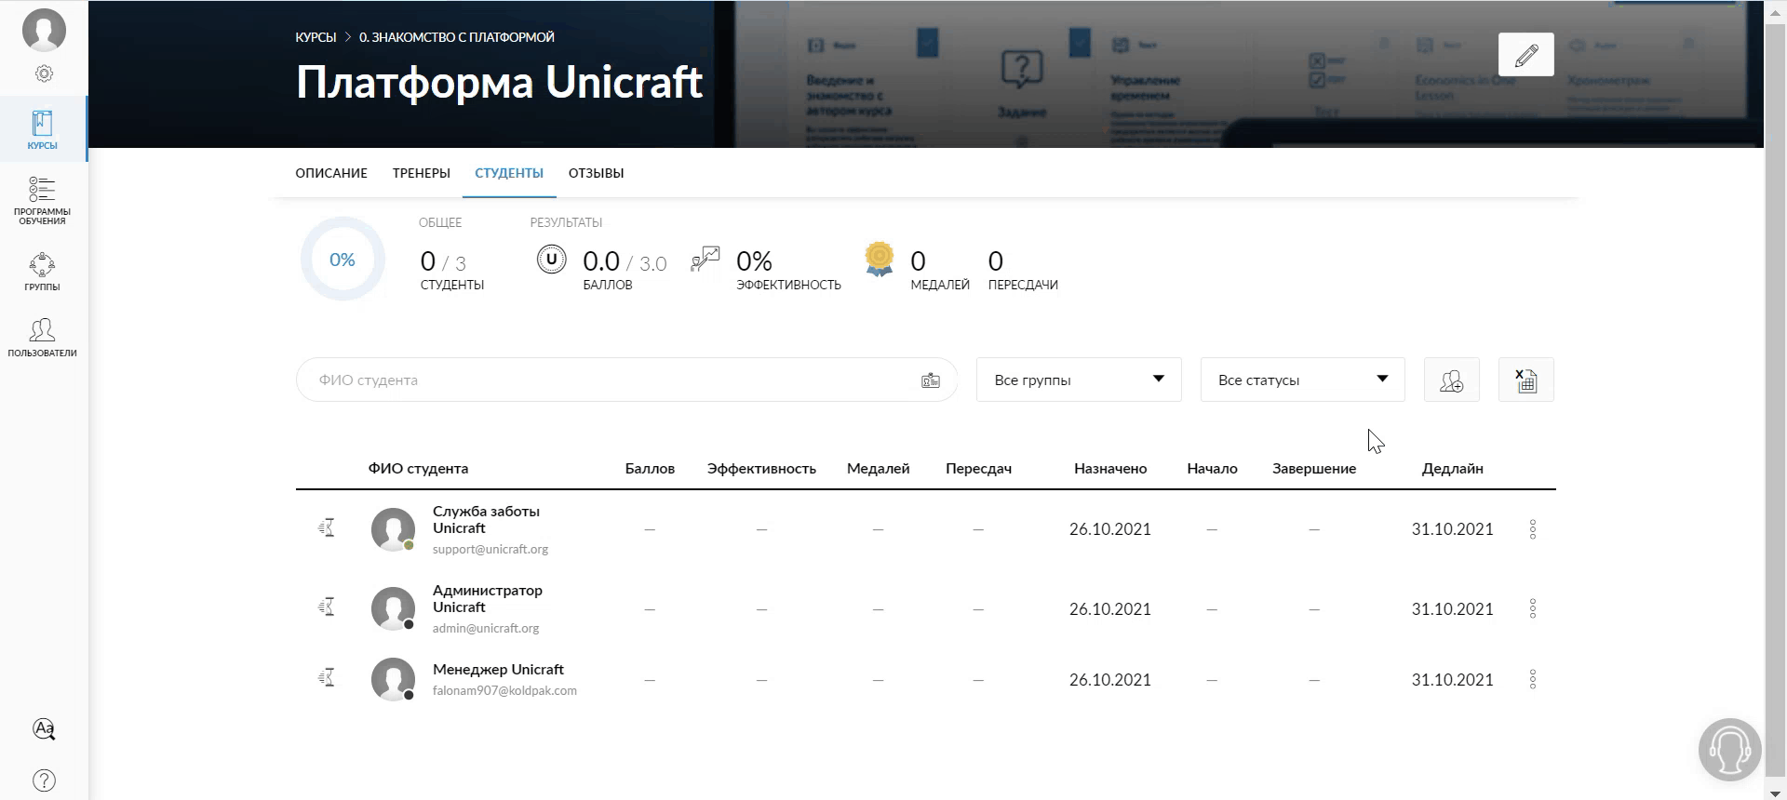Screen dimensions: 1787x800
Task: Switch to the Отзывы tab
Action: point(596,173)
